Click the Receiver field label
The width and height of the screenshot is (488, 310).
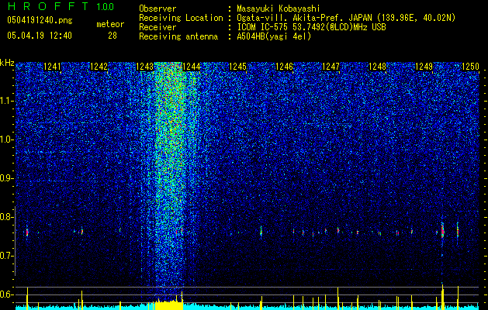point(157,27)
